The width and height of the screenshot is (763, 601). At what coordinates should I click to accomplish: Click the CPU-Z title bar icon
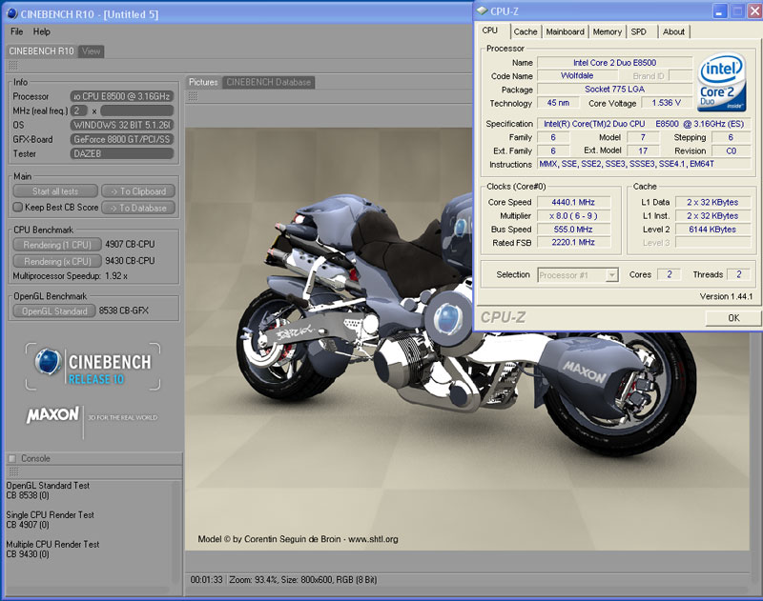click(x=482, y=10)
